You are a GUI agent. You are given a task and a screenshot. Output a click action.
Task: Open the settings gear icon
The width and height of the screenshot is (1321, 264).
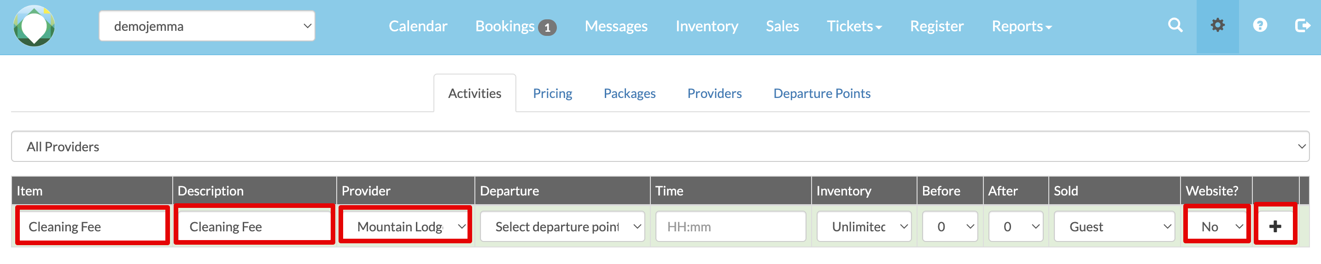click(1217, 26)
